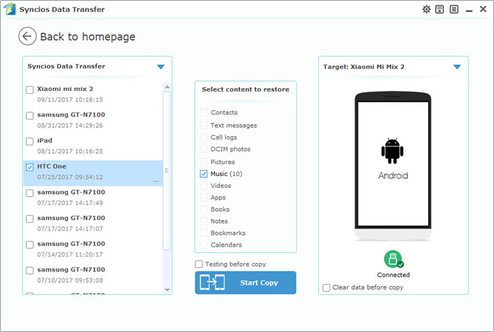Click the title bar icon beside the gear
Image resolution: width=494 pixels, height=332 pixels.
click(440, 9)
